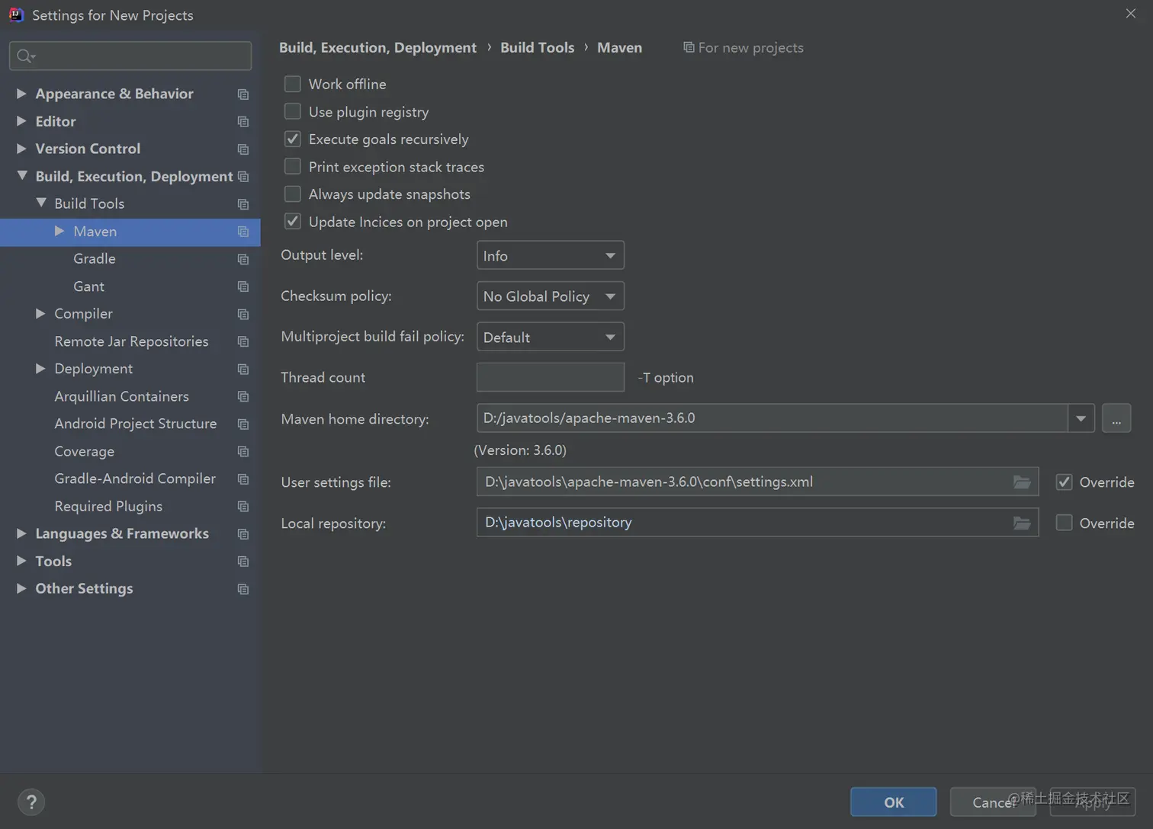Uncheck Execute goals recursively
This screenshot has width=1153, height=829.
292,139
